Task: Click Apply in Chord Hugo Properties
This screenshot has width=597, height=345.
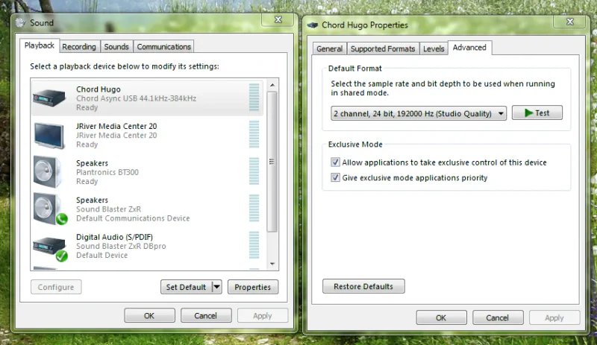Action: [x=554, y=317]
